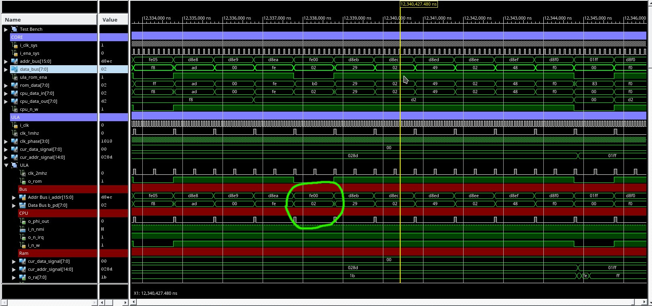Click the b0 segment on rom_data waveform

[314, 84]
